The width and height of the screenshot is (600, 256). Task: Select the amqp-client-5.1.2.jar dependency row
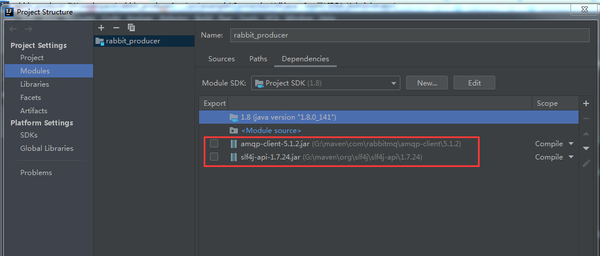(388, 144)
